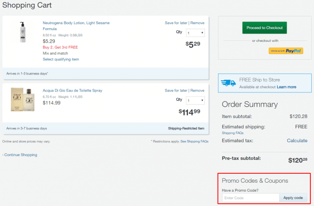Open the Qty dropdown for Acqua Di Gio
This screenshot has width=314, height=206.
(x=195, y=101)
